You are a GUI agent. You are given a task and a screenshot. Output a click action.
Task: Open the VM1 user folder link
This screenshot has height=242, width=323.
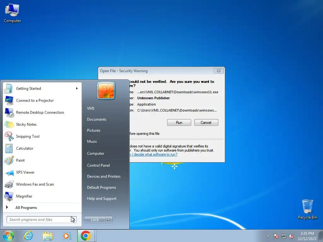(x=91, y=108)
